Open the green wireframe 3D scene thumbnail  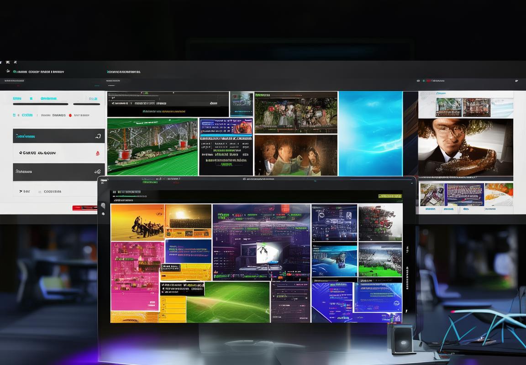pyautogui.click(x=153, y=146)
